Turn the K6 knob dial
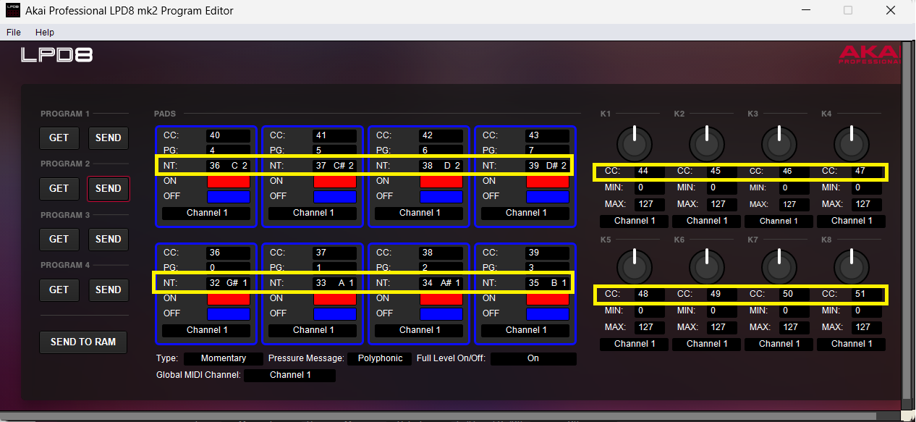Viewport: 916px width, 422px height. point(706,266)
